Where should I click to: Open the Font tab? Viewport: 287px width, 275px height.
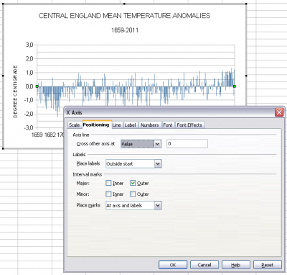click(x=168, y=125)
